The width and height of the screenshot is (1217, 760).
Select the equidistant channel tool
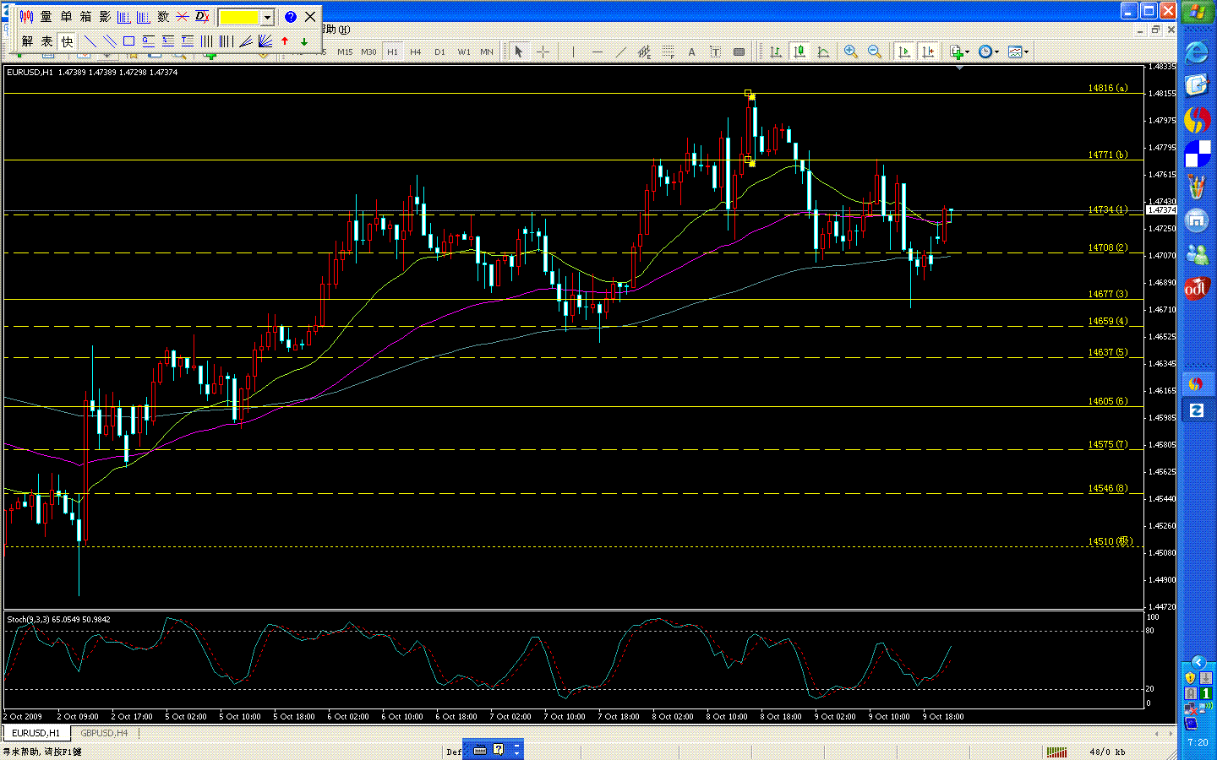pyautogui.click(x=644, y=52)
